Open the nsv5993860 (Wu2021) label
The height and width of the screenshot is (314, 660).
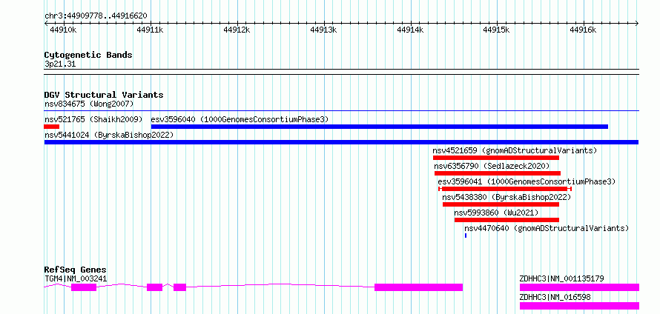tap(496, 213)
